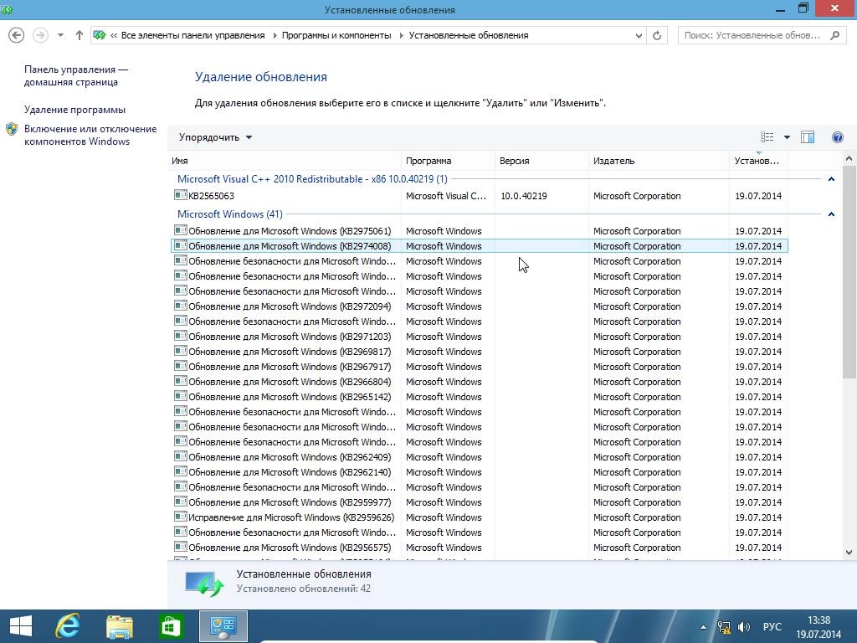Open the volume speaker tray icon
This screenshot has height=643, width=857.
[x=743, y=627]
